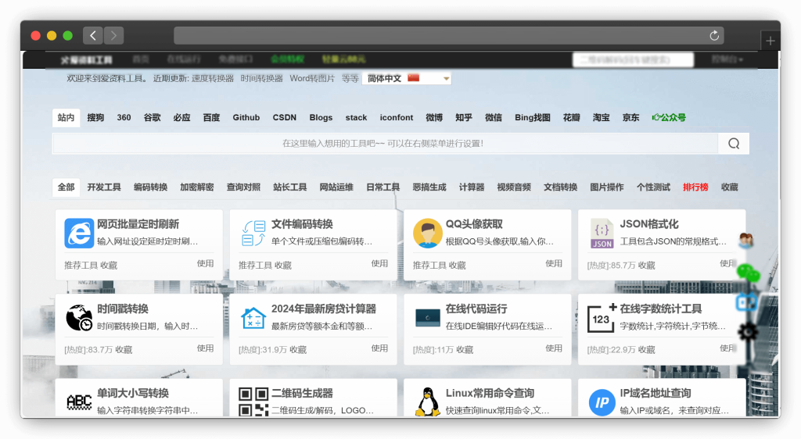The width and height of the screenshot is (801, 439).
Task: Open the JSON格式化 file icon
Action: pyautogui.click(x=602, y=233)
